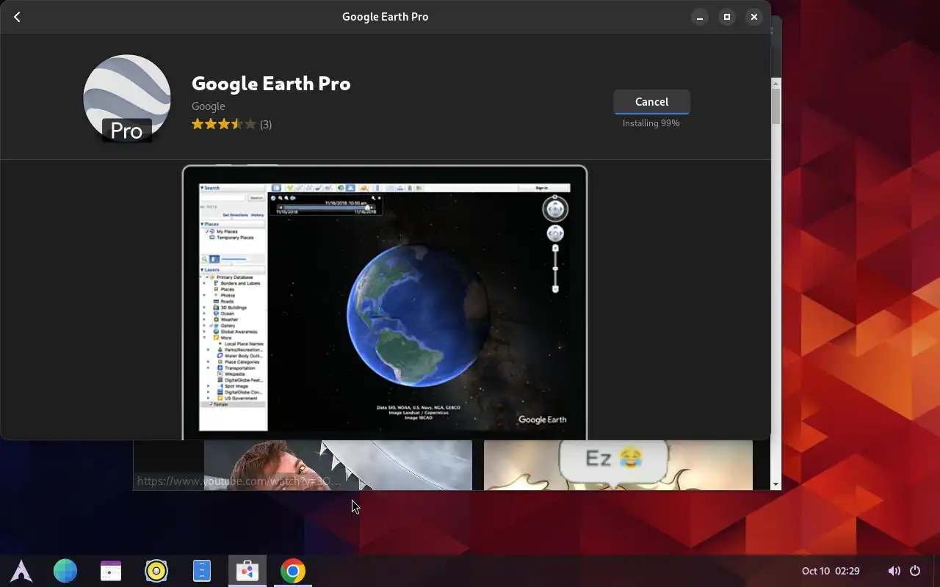The width and height of the screenshot is (940, 587).
Task: Open the blue file cabinet Files app
Action: (x=202, y=571)
